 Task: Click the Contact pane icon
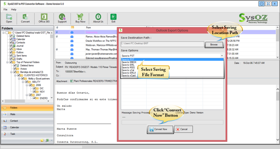coord(5,121)
